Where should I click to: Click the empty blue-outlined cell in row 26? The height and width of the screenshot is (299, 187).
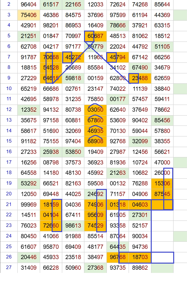click(x=163, y=257)
